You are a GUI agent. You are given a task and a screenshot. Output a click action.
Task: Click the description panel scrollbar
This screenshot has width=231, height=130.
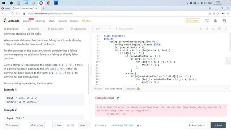88,79
